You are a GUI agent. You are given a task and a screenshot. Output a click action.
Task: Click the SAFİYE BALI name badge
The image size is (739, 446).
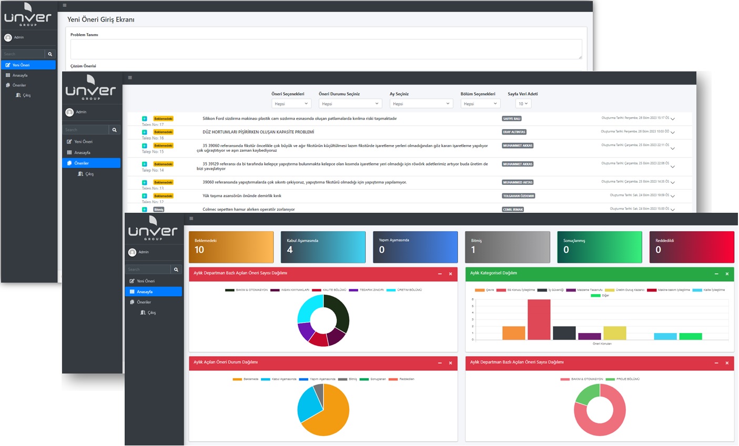[x=511, y=119]
